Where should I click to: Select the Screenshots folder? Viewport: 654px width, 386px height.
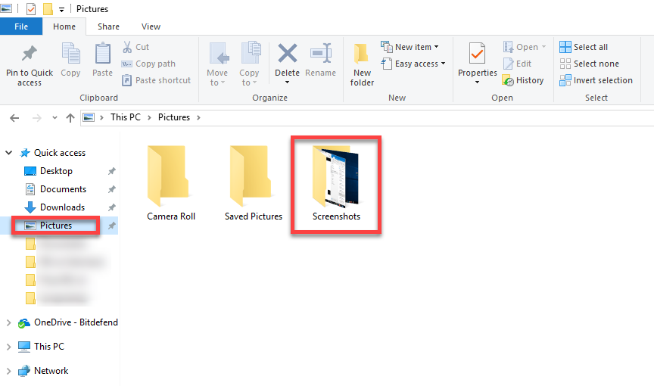click(x=336, y=182)
